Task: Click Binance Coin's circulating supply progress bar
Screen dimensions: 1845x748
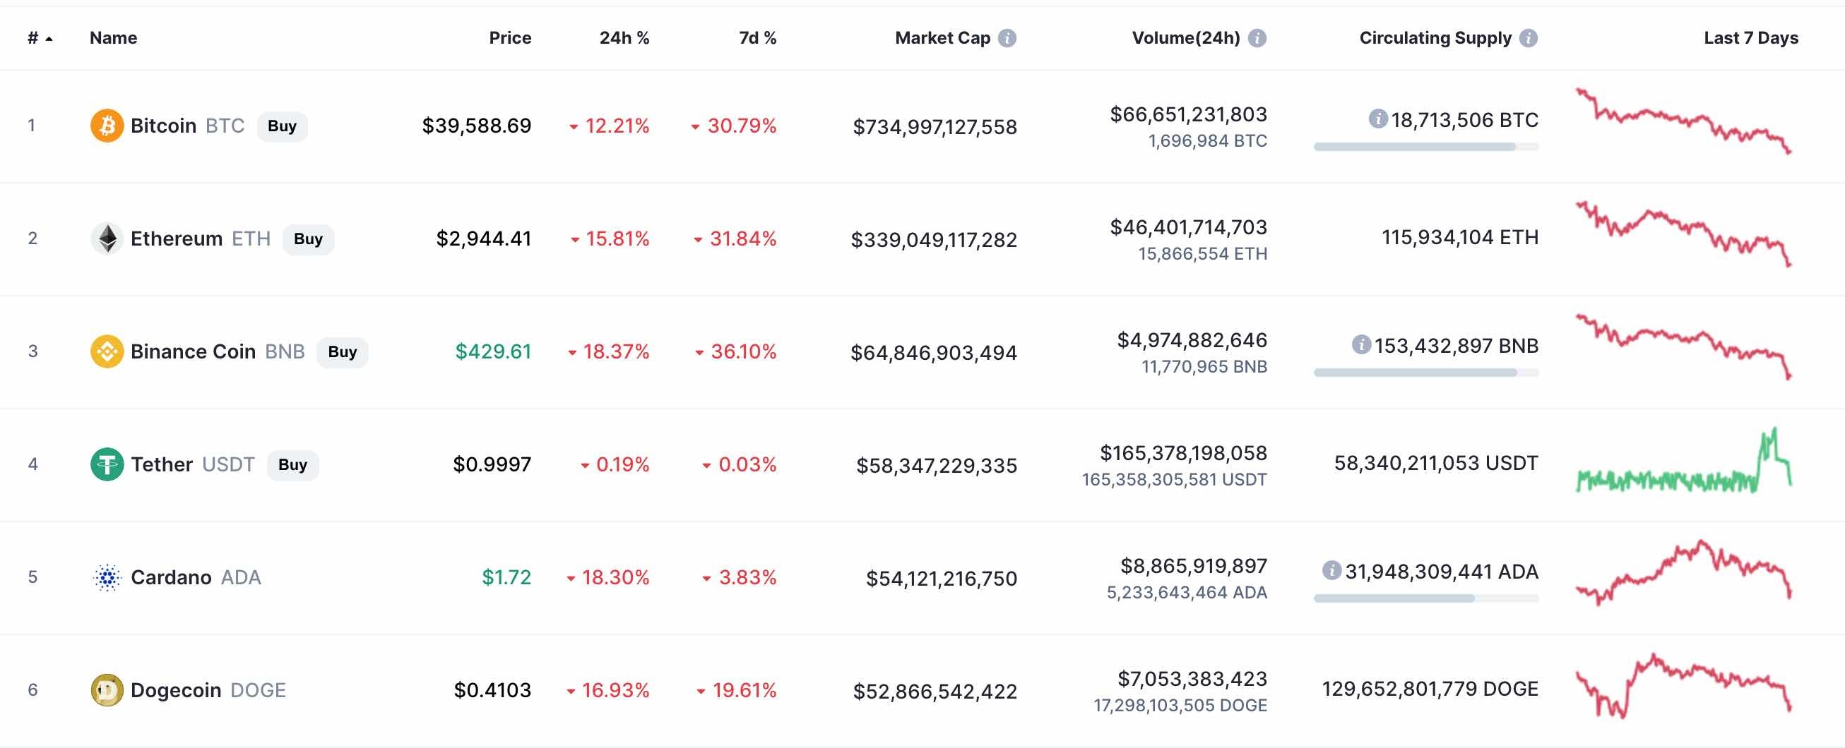Action: coord(1425,372)
